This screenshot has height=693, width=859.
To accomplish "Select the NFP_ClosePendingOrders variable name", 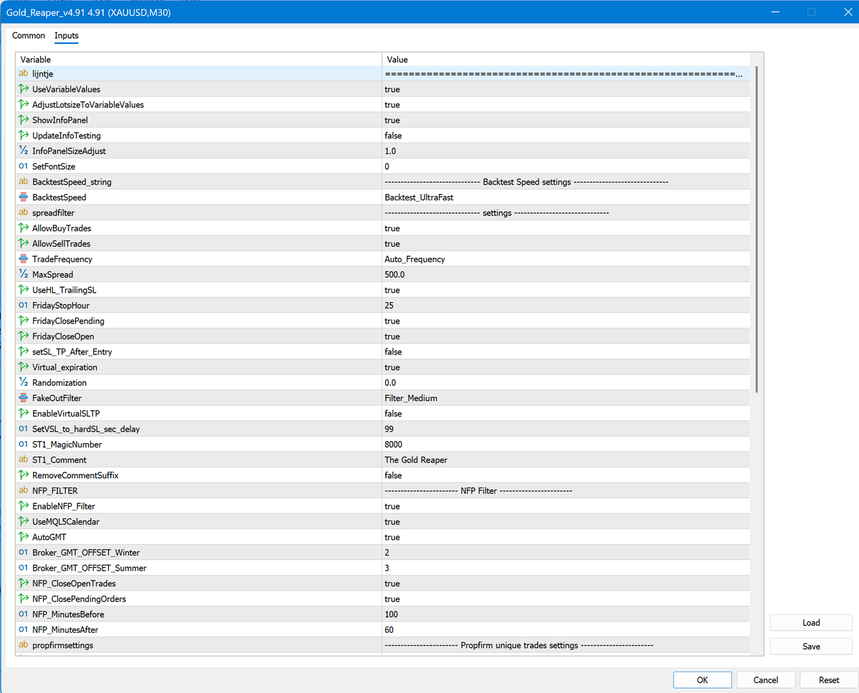I will pyautogui.click(x=79, y=599).
